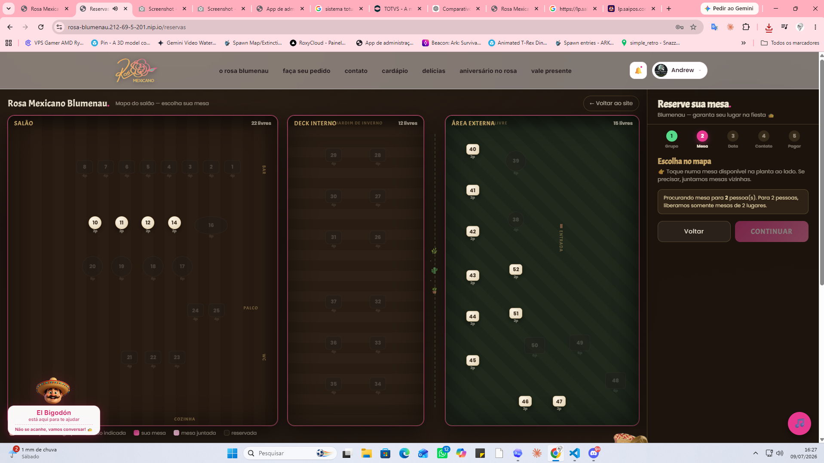Open the tab search dropdown arrow
Viewport: 824px width, 463px height.
pos(8,9)
